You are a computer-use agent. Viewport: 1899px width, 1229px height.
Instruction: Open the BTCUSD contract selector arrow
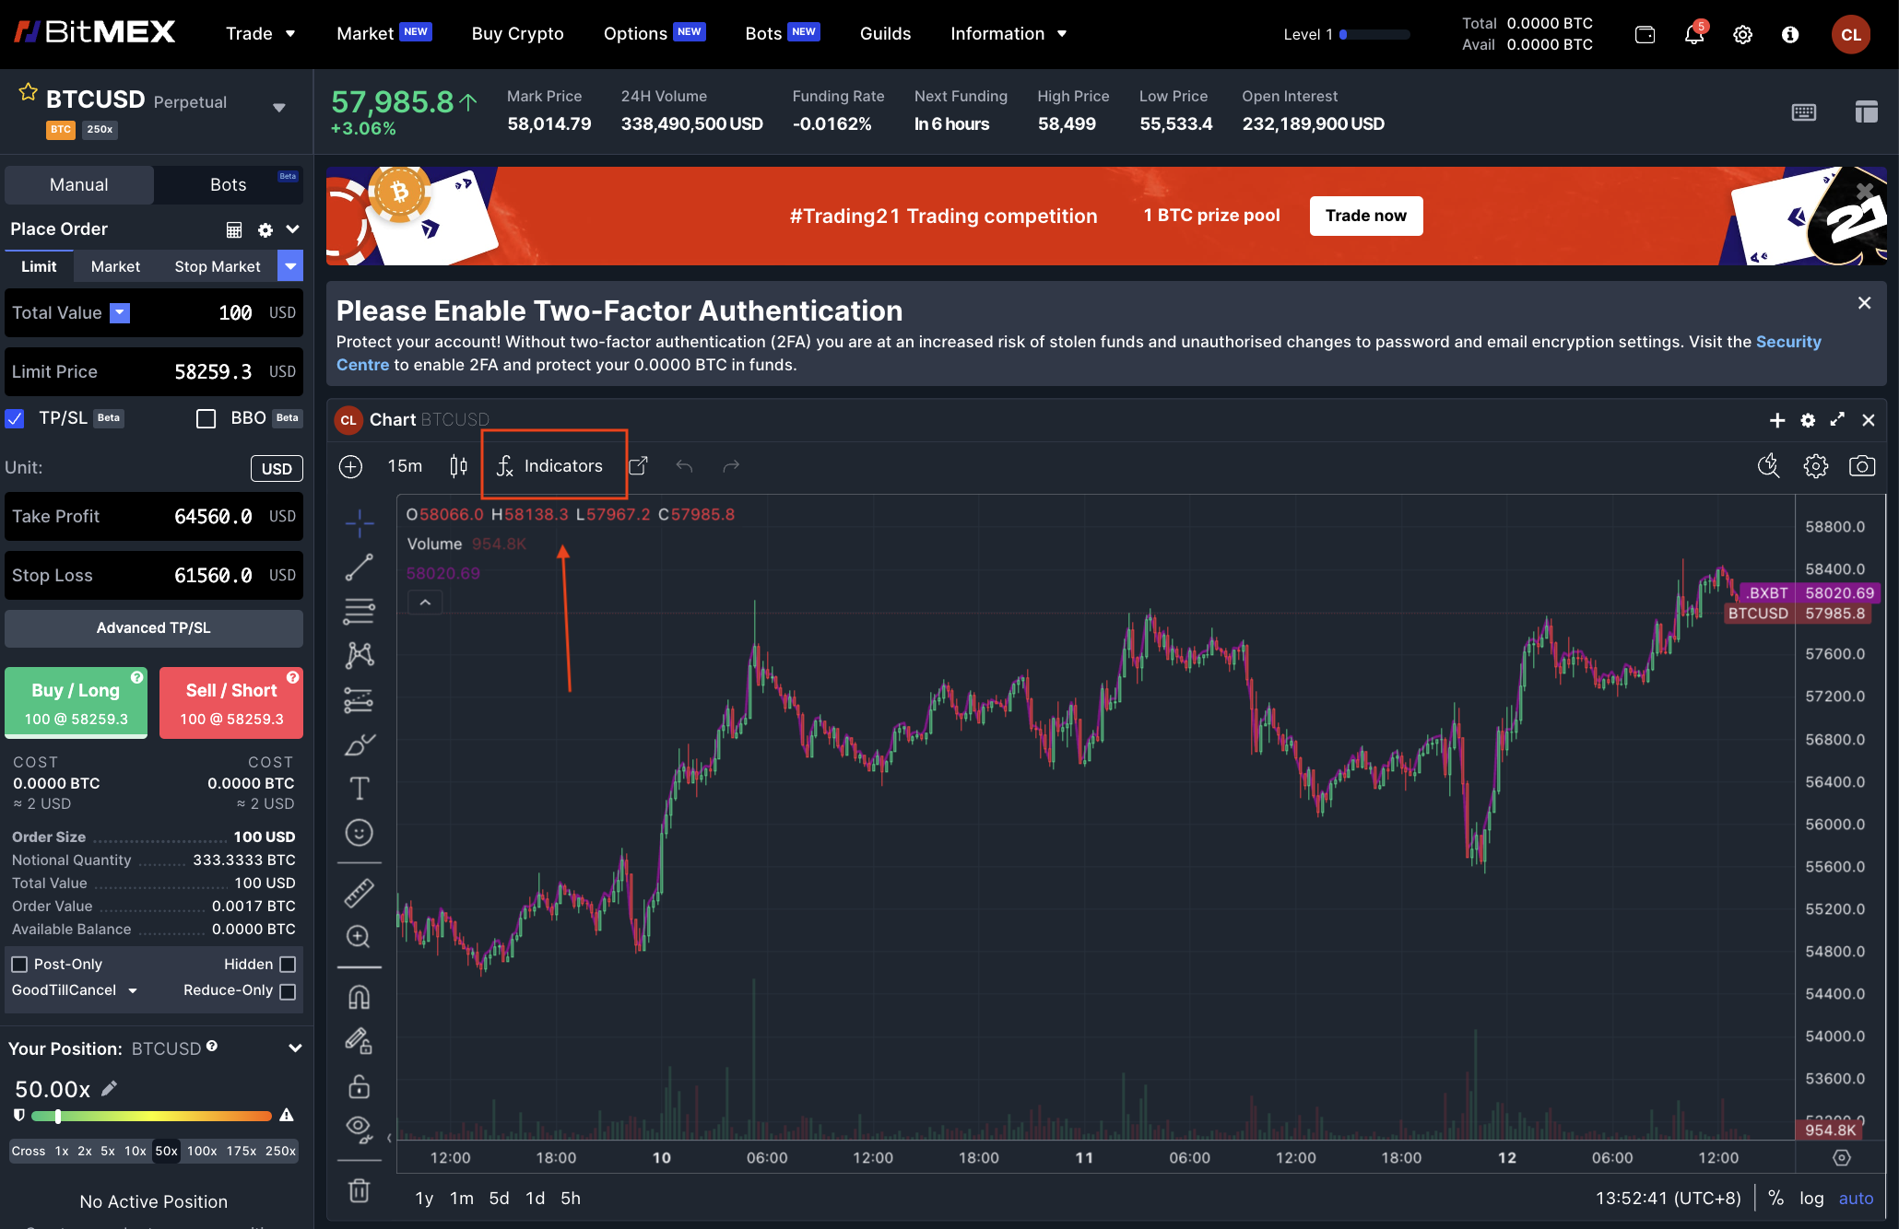[278, 107]
